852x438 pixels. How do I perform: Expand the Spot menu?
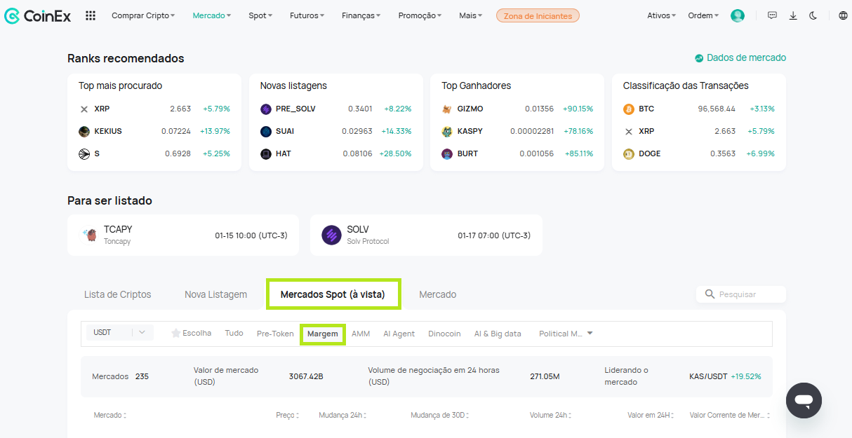click(260, 15)
